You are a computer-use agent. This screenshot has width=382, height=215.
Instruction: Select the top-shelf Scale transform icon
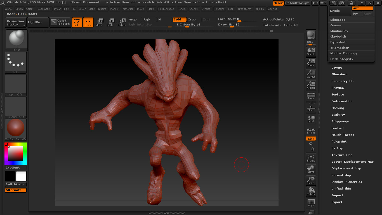110,22
